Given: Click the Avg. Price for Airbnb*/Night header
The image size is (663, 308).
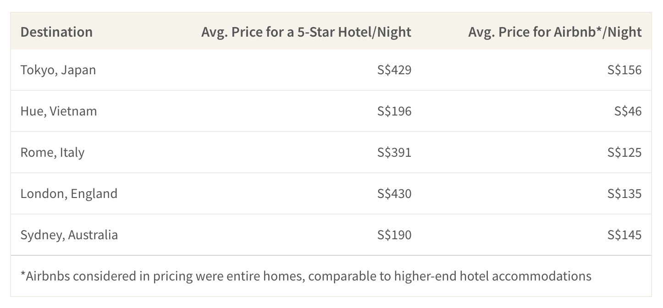Looking at the screenshot, I should coord(555,32).
